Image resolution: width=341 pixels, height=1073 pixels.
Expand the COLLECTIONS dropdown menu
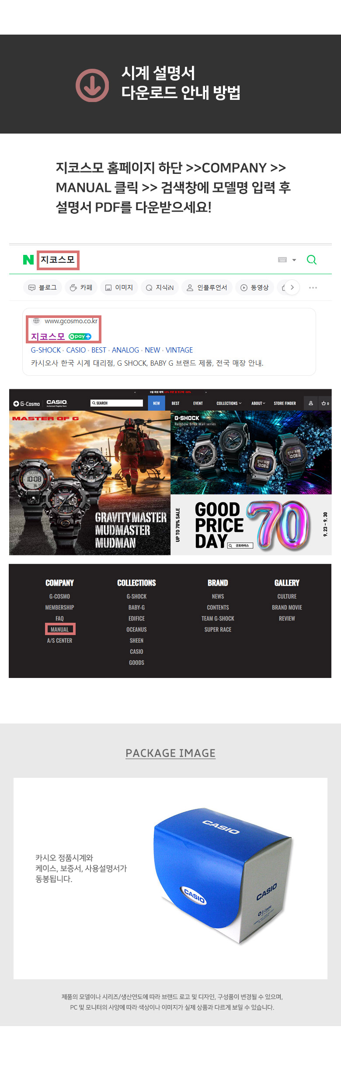coord(229,403)
